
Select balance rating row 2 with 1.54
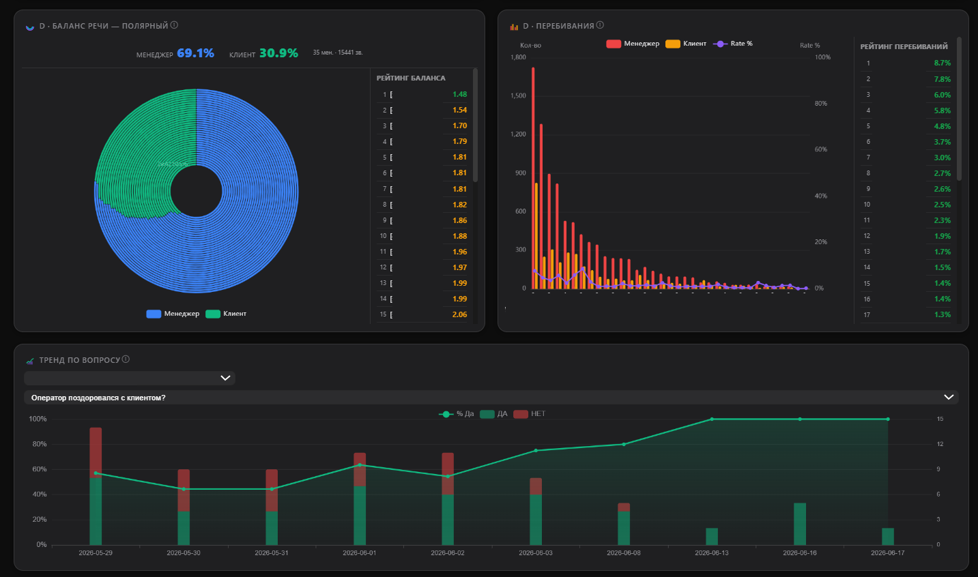pyautogui.click(x=423, y=110)
